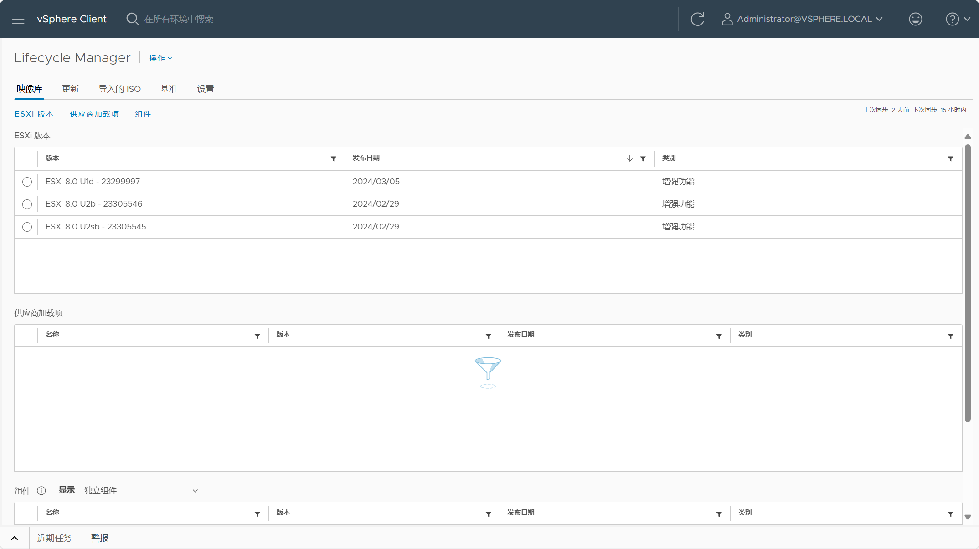Filter 组件 table by 名称 column
The image size is (979, 549).
[258, 514]
